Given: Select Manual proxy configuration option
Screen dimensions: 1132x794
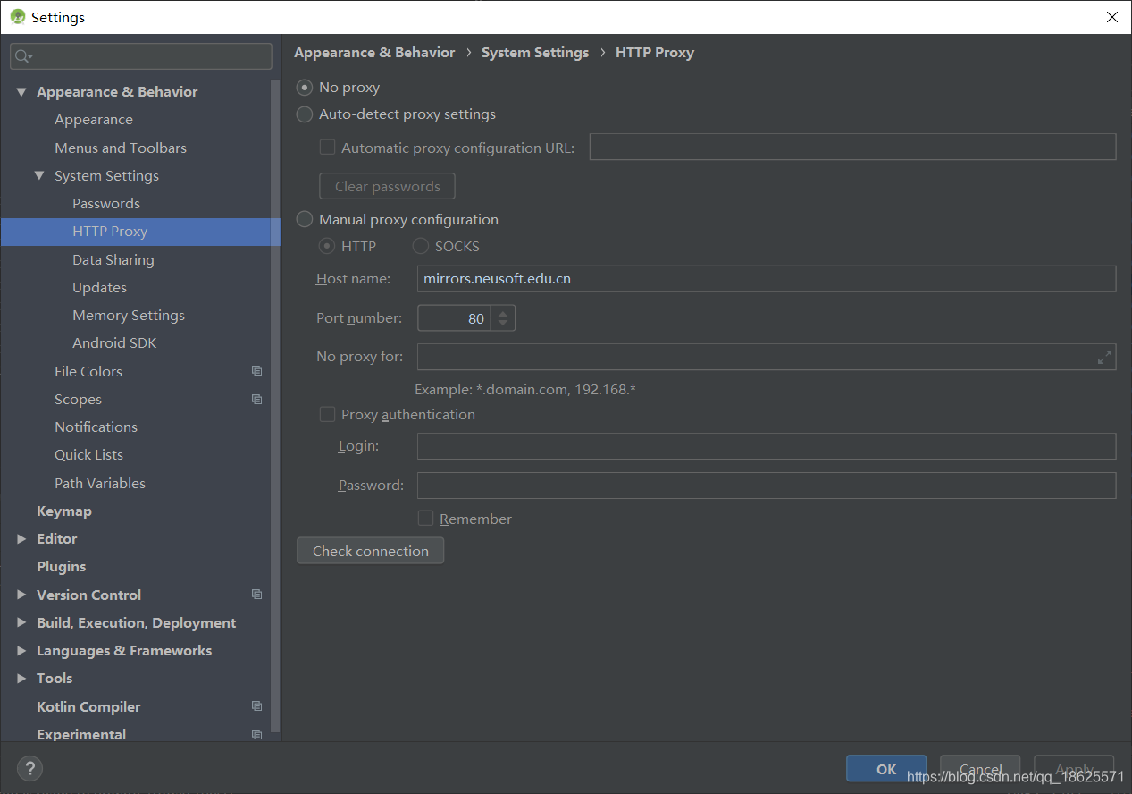Looking at the screenshot, I should tap(305, 219).
